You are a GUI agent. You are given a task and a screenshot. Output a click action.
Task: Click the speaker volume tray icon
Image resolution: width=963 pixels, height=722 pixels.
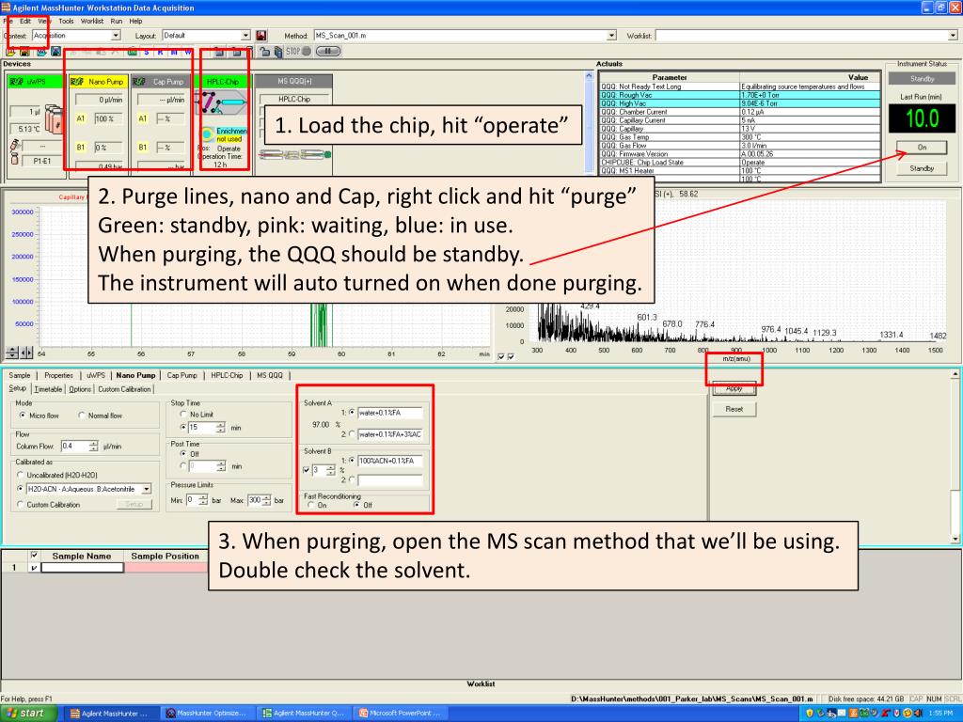[x=920, y=713]
